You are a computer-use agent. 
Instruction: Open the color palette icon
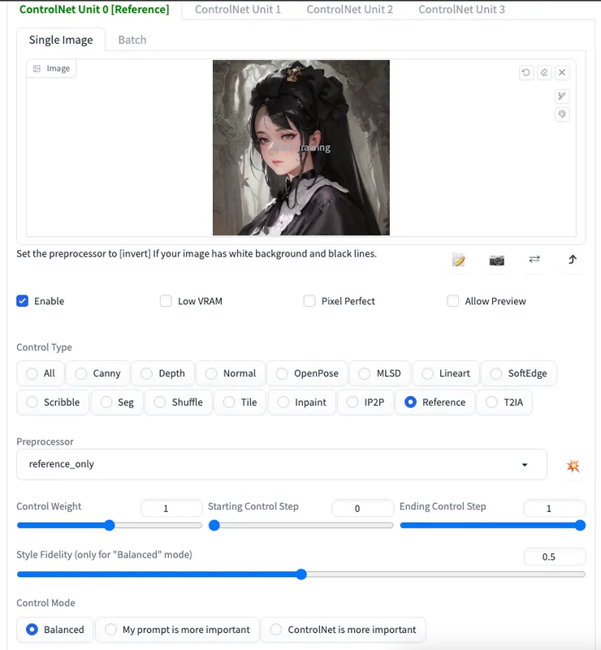561,114
